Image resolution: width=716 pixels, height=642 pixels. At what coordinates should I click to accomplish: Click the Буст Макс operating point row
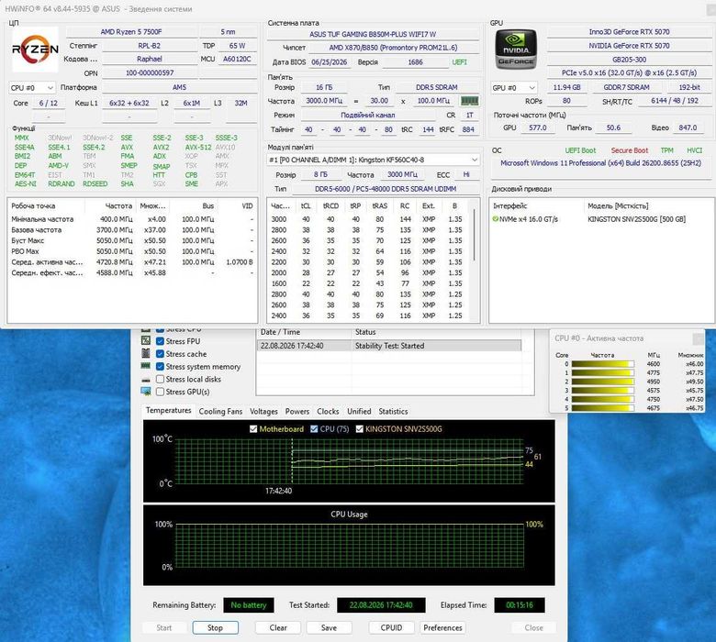132,240
